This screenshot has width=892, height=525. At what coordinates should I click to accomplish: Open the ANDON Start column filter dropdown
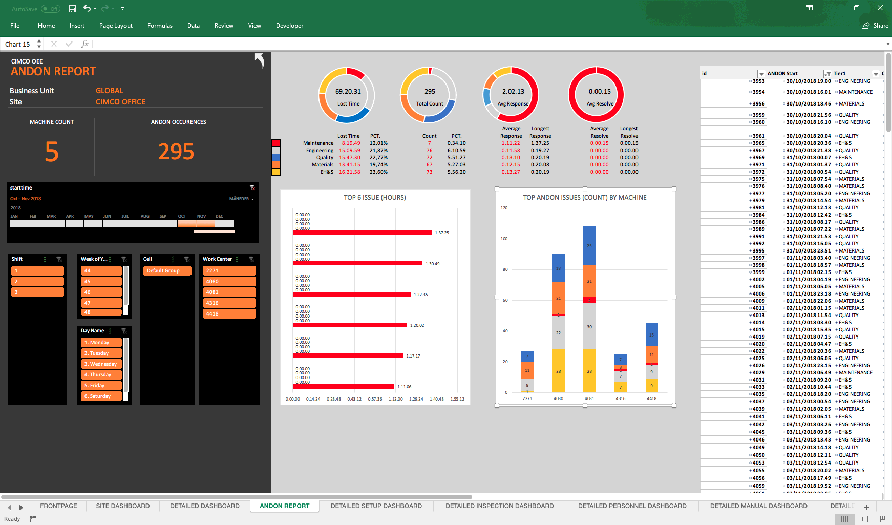[x=827, y=74]
